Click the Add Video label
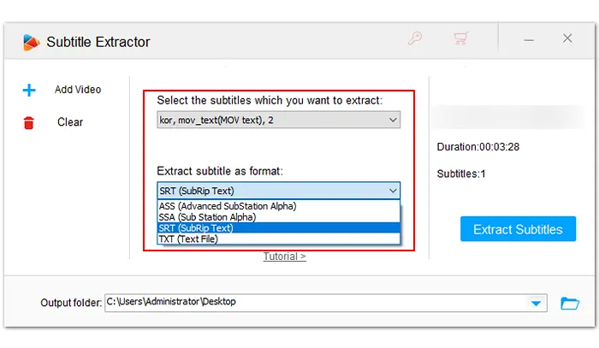The image size is (599, 348). point(78,90)
